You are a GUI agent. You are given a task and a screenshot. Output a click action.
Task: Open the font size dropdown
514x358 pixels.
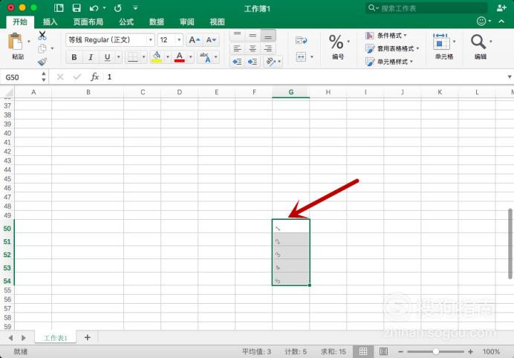click(x=179, y=40)
